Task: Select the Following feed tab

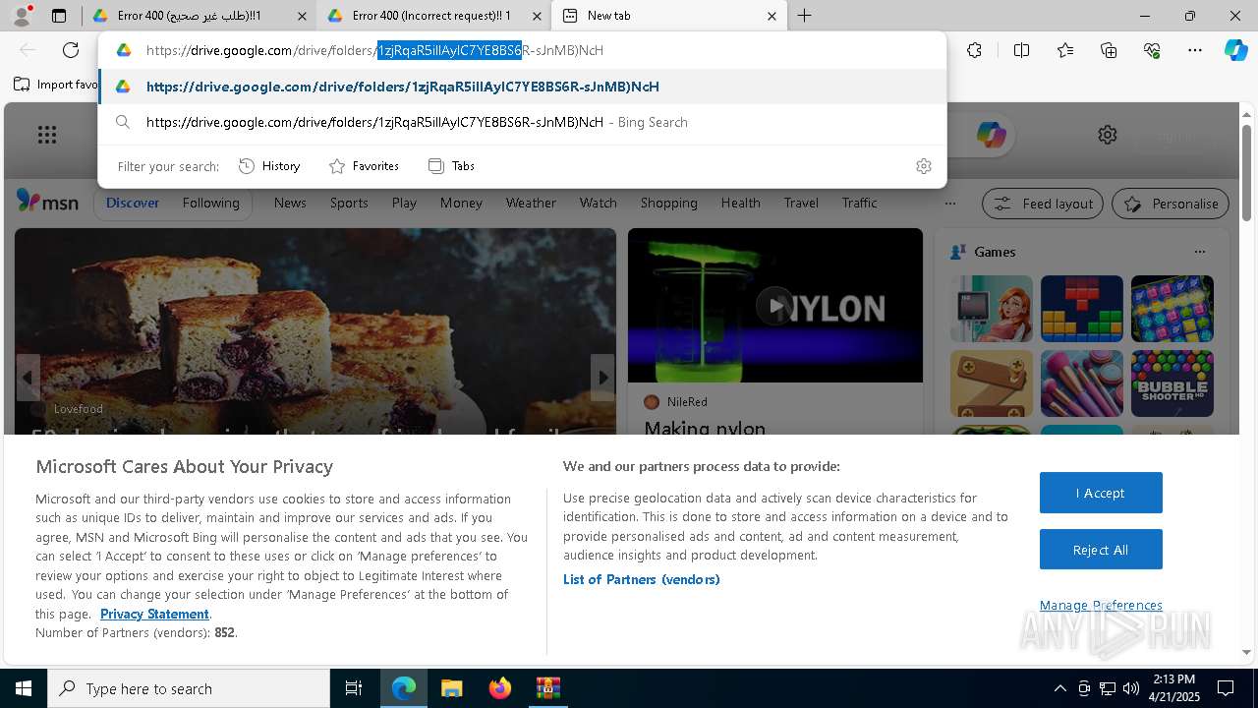Action: point(210,203)
